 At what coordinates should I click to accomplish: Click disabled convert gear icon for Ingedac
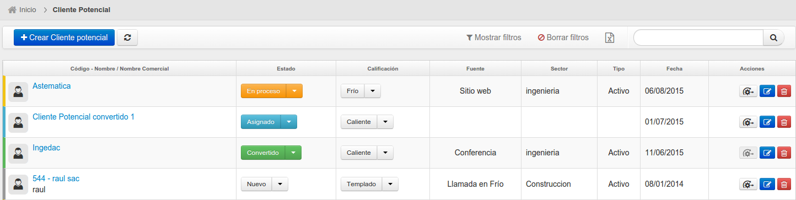coord(748,153)
